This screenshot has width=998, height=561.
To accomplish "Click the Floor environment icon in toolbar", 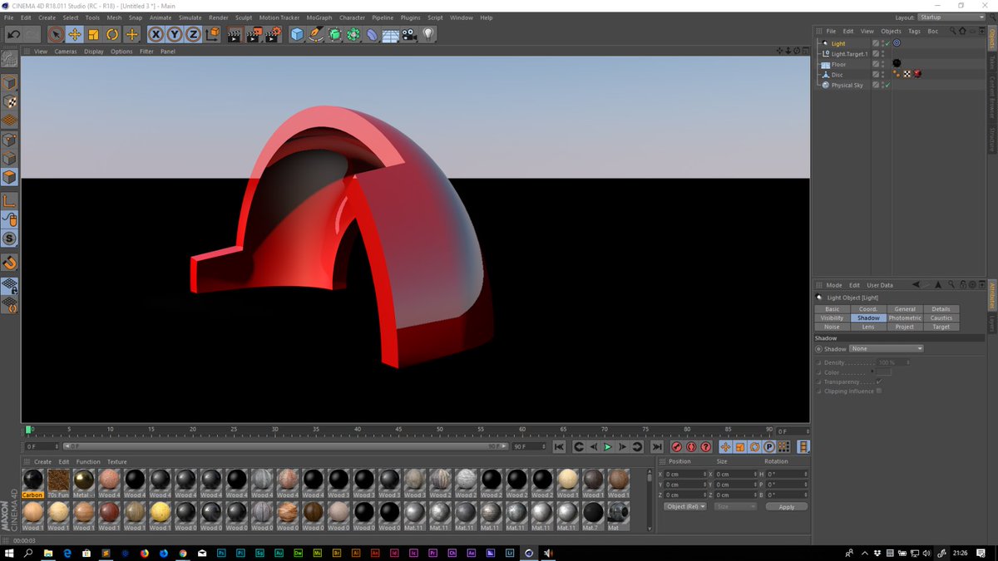I will [x=391, y=34].
